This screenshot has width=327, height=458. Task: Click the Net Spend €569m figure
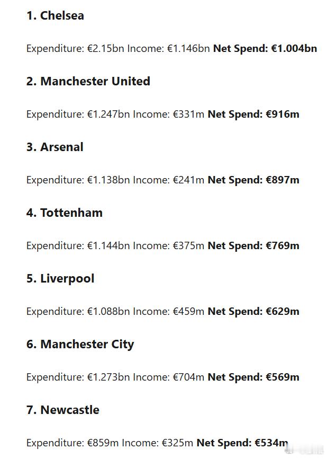coord(253,377)
